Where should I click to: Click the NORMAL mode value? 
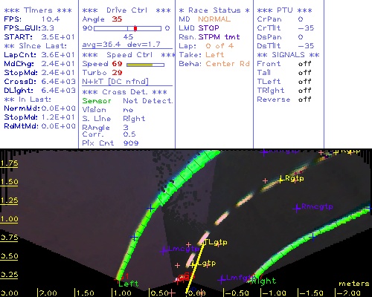214,19
